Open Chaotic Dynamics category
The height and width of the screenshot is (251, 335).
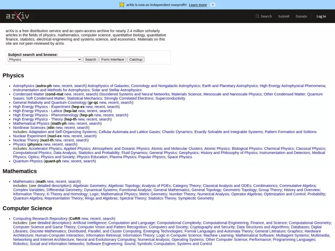[177, 132]
